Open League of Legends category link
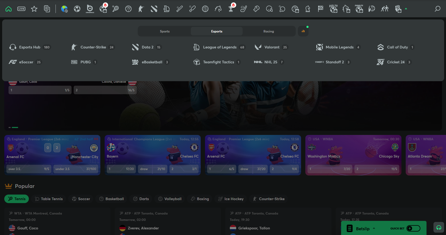This screenshot has width=446, height=235. coord(219,47)
